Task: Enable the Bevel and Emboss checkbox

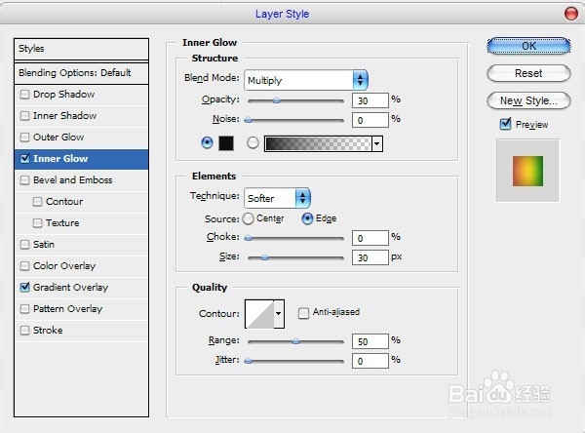Action: tap(24, 179)
